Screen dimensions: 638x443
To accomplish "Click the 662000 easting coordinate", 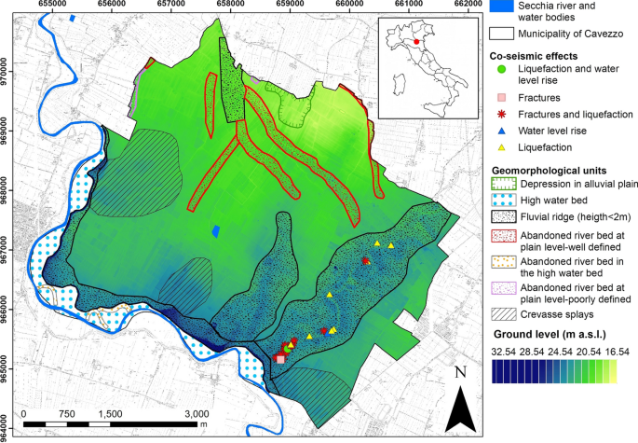I will point(468,4).
